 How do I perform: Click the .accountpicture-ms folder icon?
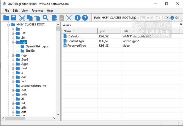click(18, 86)
